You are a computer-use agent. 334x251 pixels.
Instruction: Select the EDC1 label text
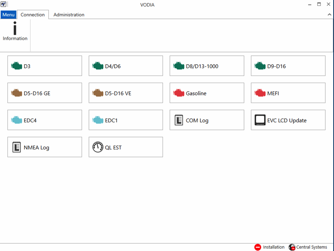pos(111,120)
